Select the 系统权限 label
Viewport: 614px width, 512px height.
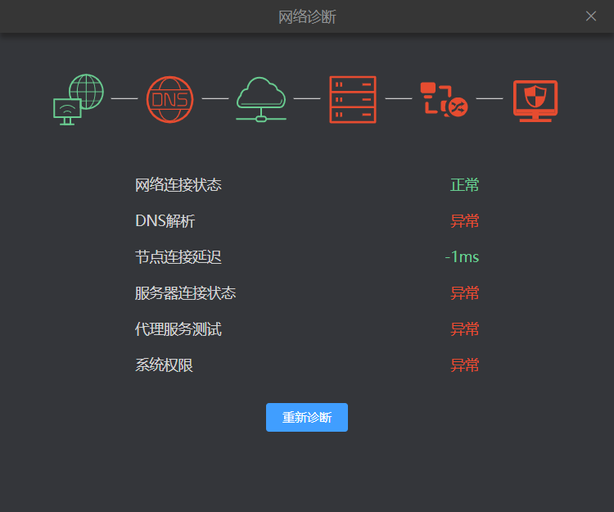(x=165, y=365)
